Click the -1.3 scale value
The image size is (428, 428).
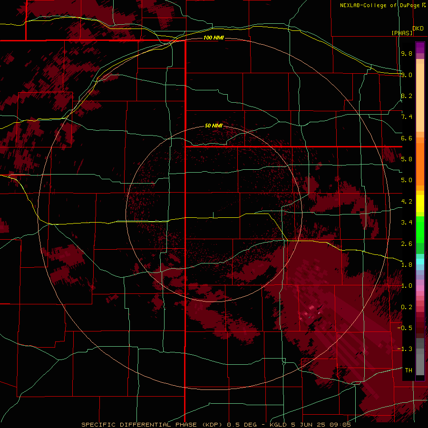click(405, 349)
